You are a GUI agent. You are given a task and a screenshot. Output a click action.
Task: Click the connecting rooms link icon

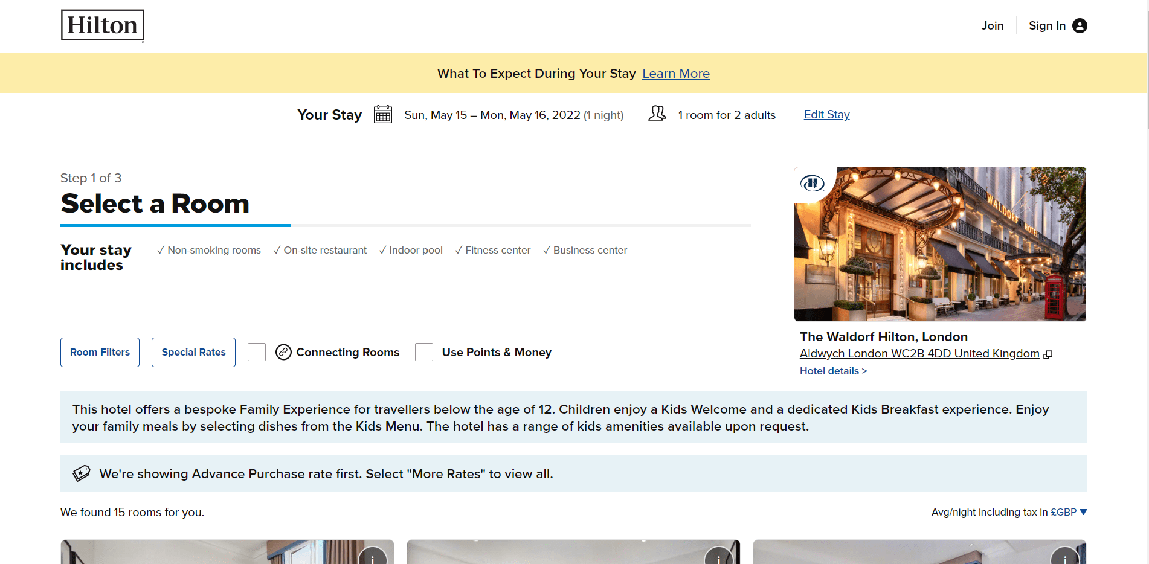pos(283,352)
